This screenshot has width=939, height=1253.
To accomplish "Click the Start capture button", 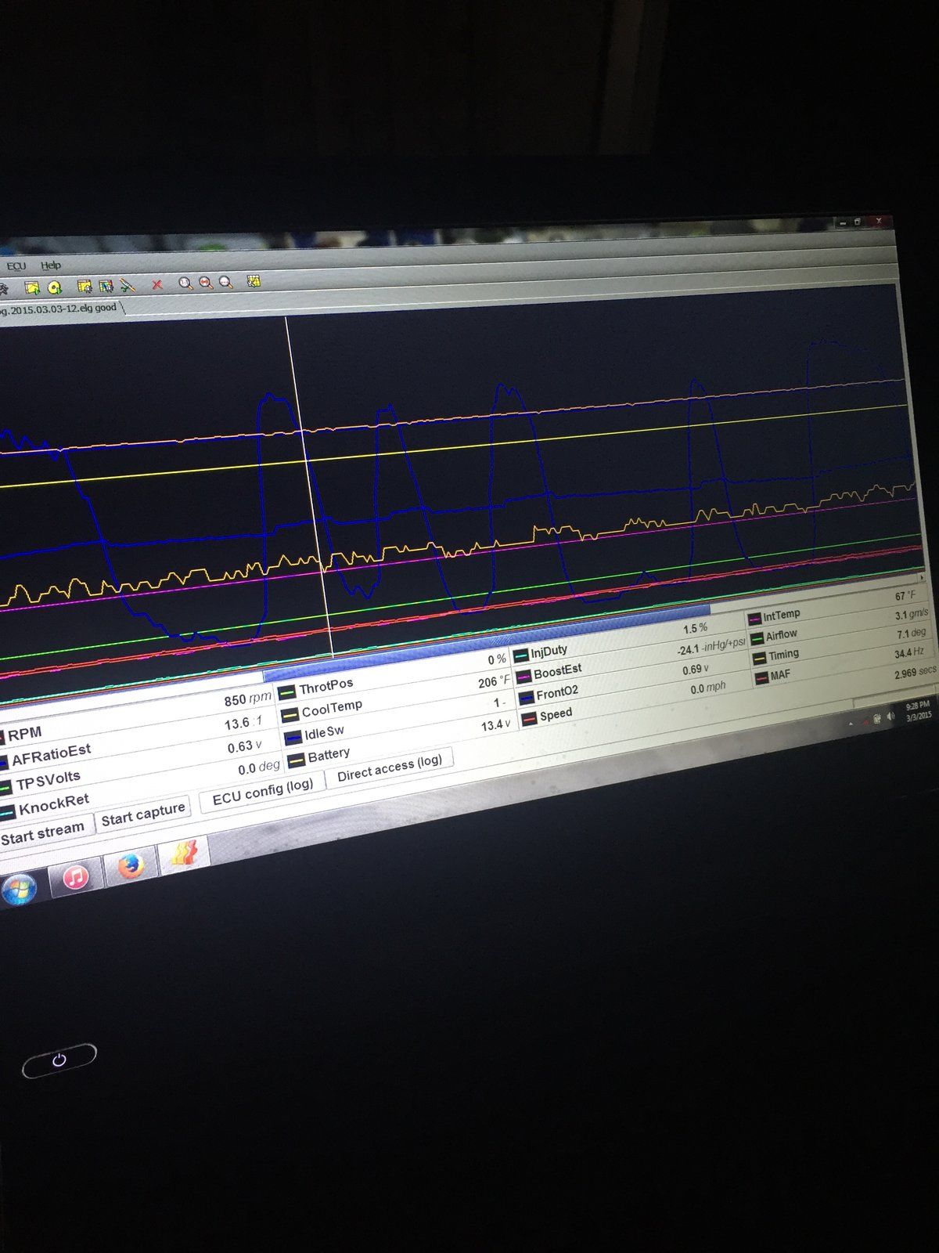I will point(143,815).
